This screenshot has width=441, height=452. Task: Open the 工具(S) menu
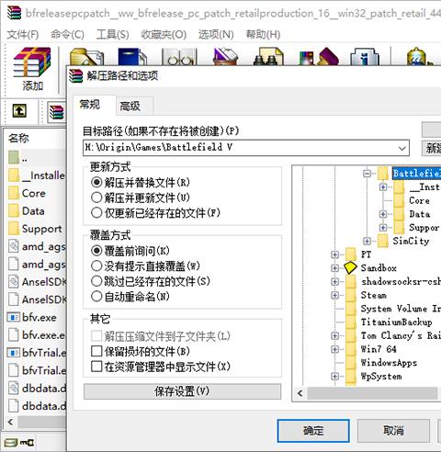[x=112, y=34]
